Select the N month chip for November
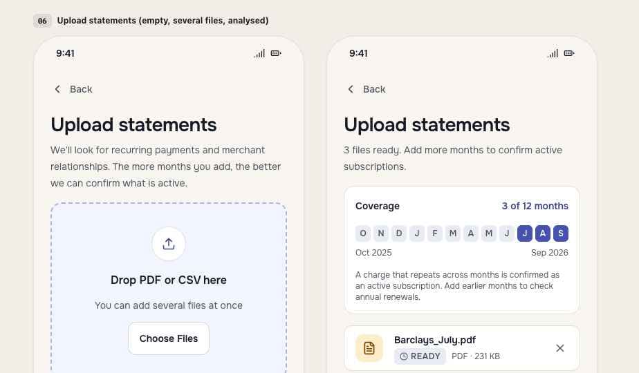 (x=381, y=233)
